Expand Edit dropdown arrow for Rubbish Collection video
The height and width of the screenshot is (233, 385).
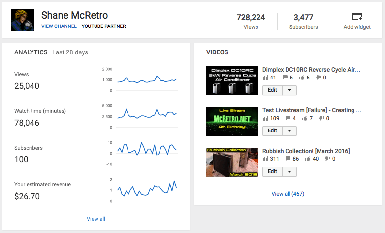tap(289, 172)
